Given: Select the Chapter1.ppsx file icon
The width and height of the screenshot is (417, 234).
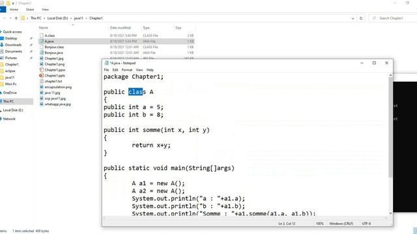Looking at the screenshot, I should [42, 70].
